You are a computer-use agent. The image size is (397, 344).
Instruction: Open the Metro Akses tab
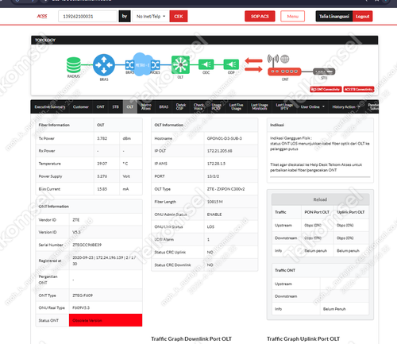click(146, 106)
